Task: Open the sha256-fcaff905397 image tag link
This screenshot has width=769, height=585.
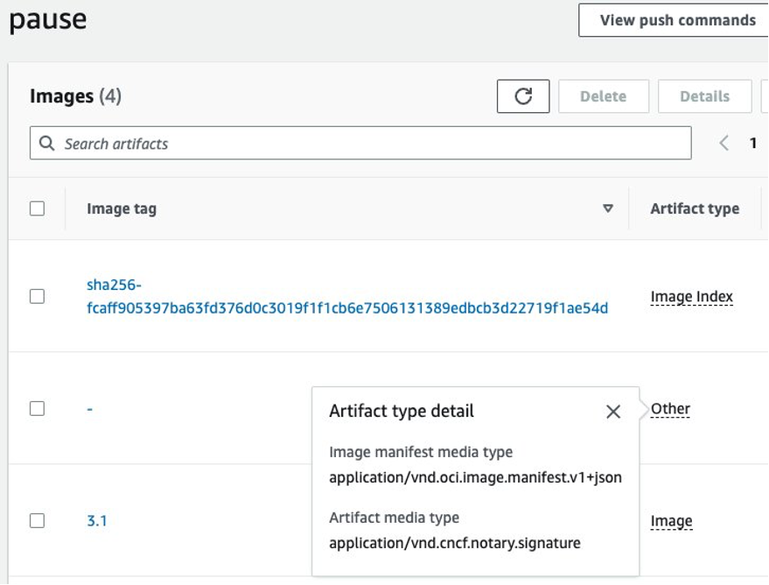Action: pos(347,297)
